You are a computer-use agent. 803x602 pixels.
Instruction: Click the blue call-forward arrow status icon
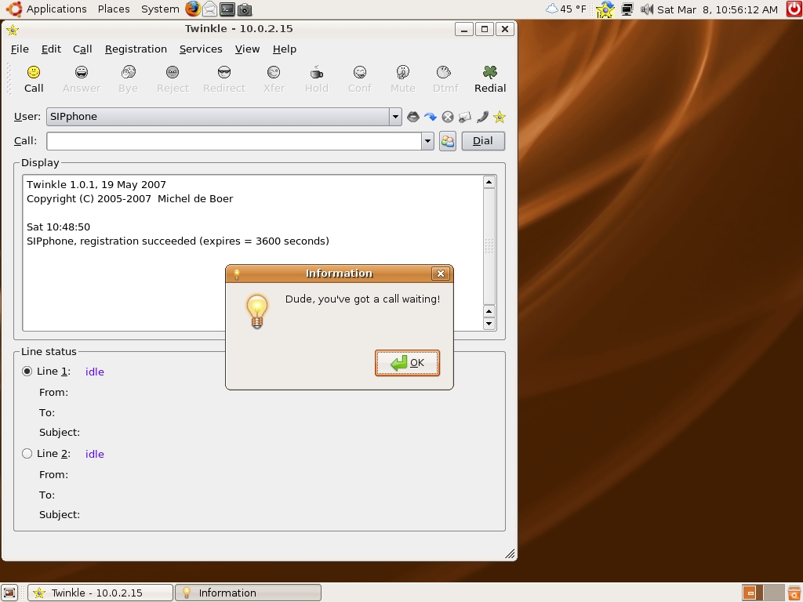(x=431, y=117)
